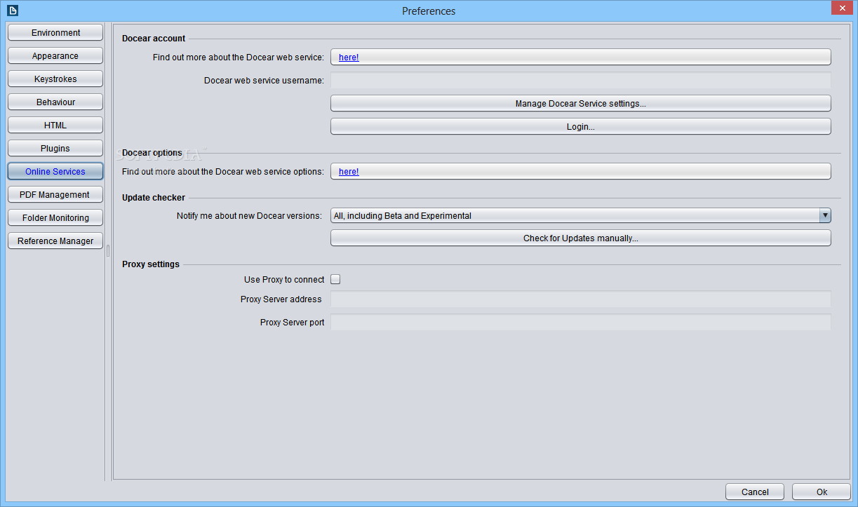Click the Docear app icon in title bar

point(12,11)
